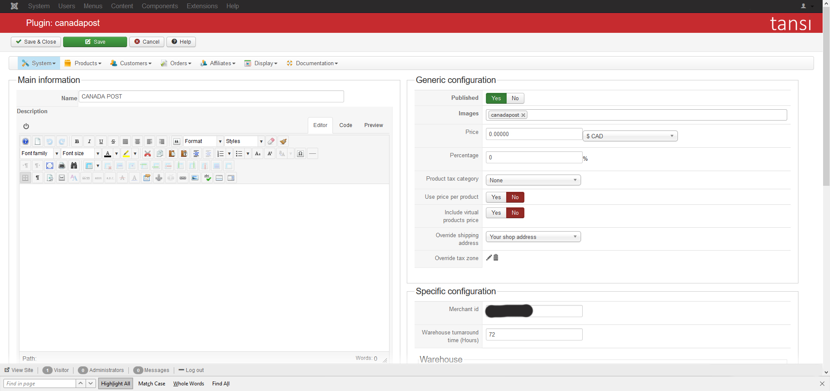830x391 pixels.
Task: Set Published to Yes
Action: (x=496, y=98)
